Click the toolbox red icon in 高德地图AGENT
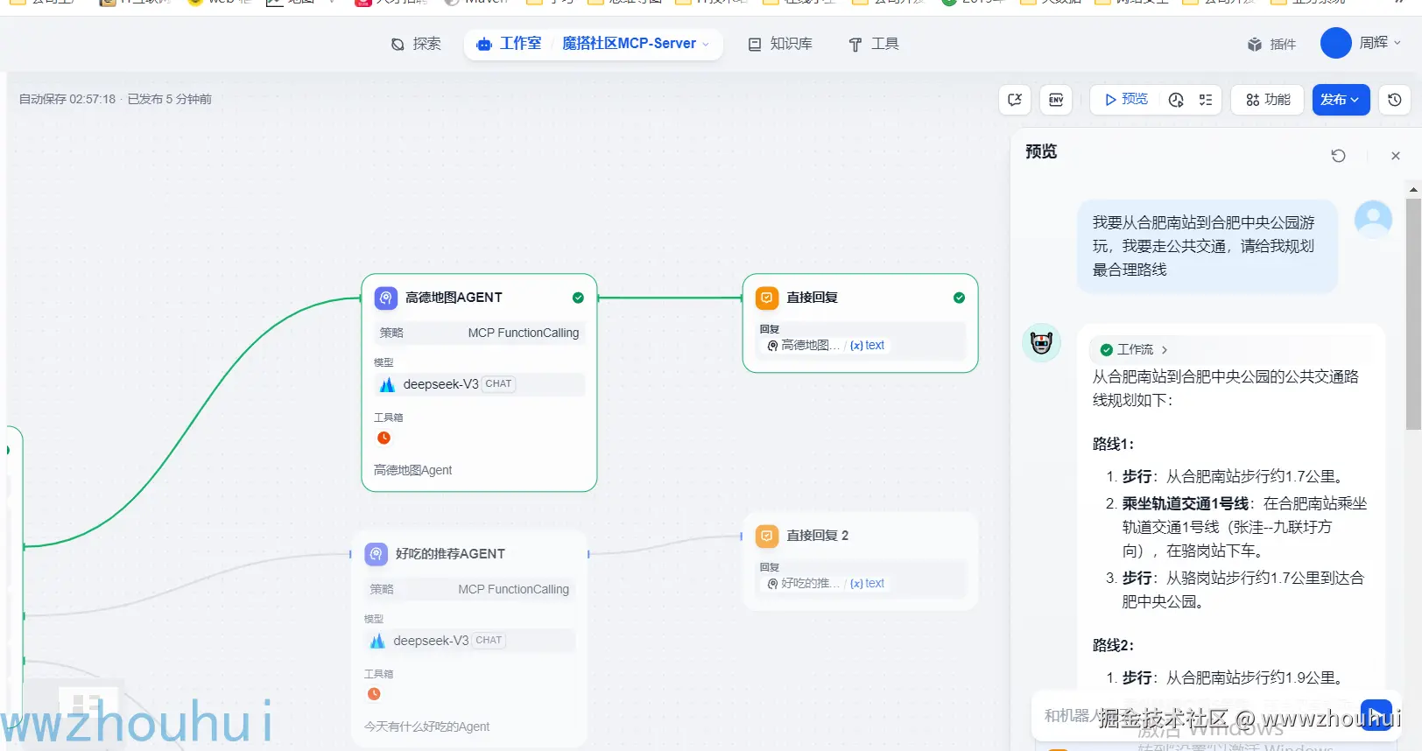This screenshot has height=751, width=1422. pos(384,438)
